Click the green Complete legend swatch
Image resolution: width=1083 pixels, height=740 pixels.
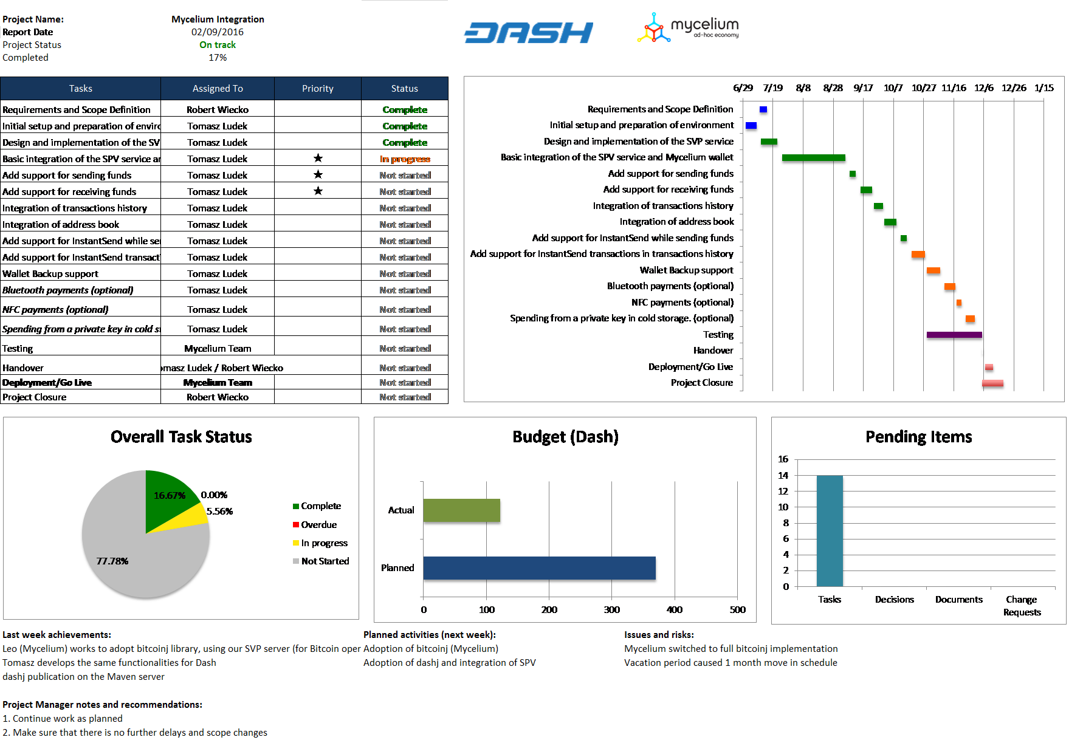(x=296, y=506)
